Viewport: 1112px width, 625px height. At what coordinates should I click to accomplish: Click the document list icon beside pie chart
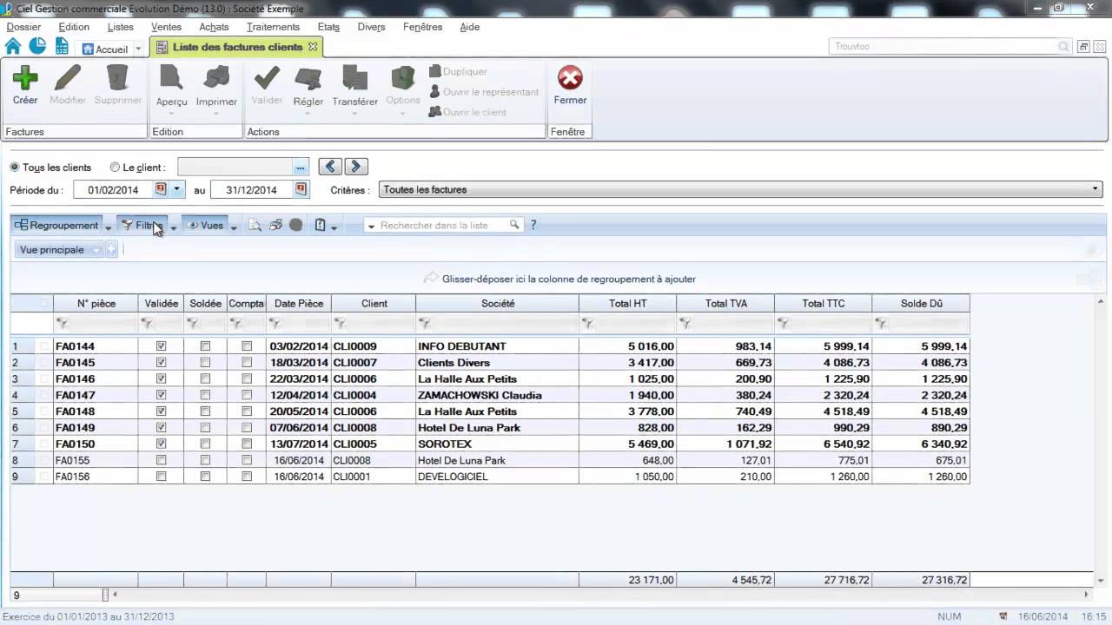click(62, 46)
